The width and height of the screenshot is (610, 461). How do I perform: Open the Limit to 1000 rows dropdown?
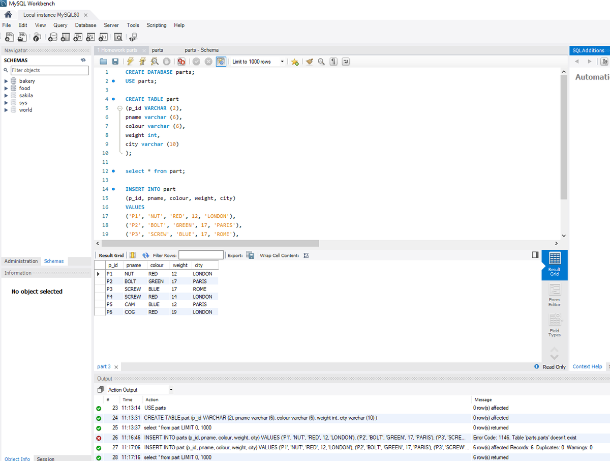pos(258,62)
